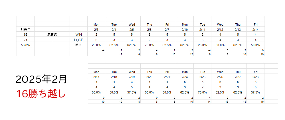Click the 2/19 date cell
The height and width of the screenshot is (120, 285).
[132, 77]
